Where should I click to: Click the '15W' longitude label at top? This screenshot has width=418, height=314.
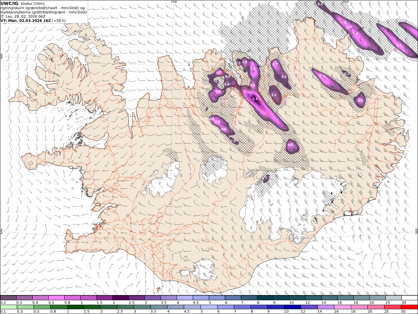point(345,2)
